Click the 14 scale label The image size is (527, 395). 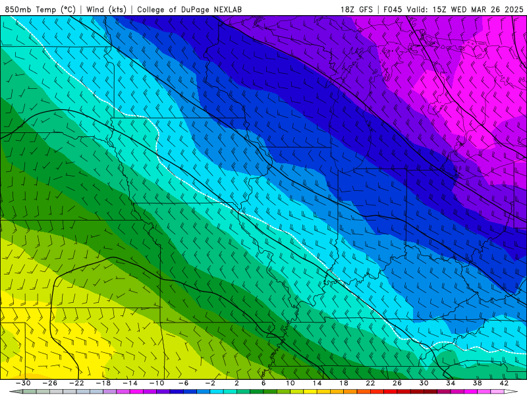[x=317, y=383]
